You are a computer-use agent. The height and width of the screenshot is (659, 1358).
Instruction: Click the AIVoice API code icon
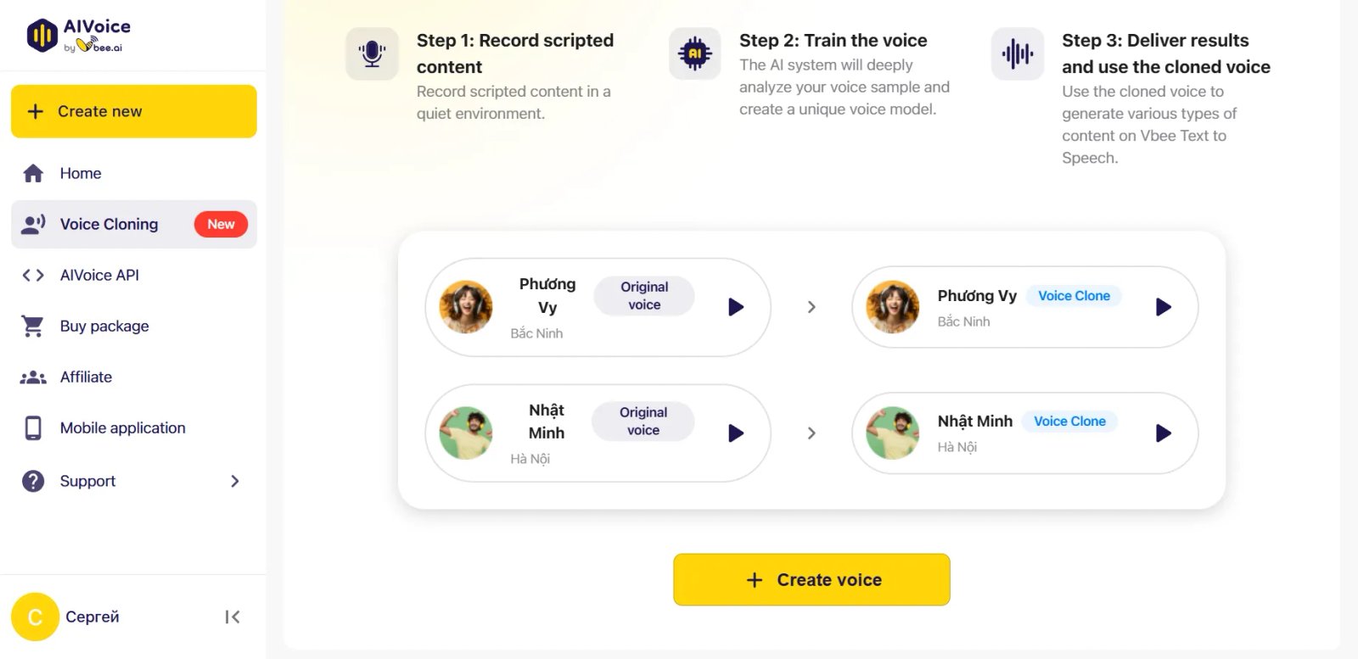[x=33, y=275]
